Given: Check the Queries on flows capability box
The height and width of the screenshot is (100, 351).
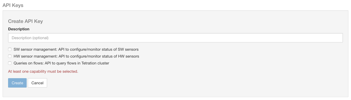Looking at the screenshot, I should tap(10, 63).
